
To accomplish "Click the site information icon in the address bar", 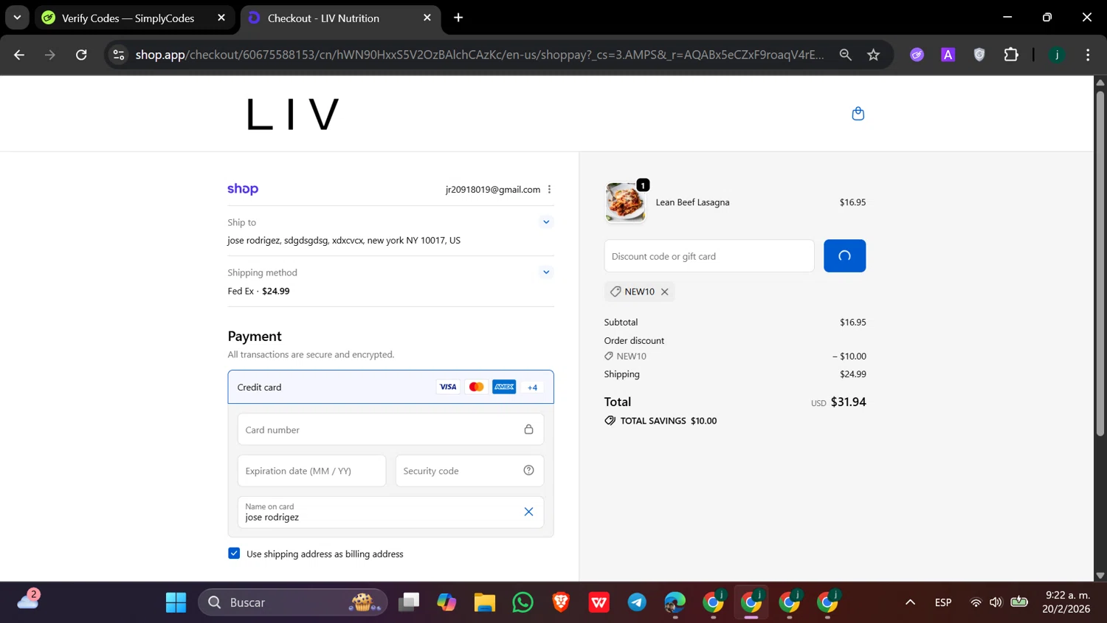I will [x=119, y=55].
